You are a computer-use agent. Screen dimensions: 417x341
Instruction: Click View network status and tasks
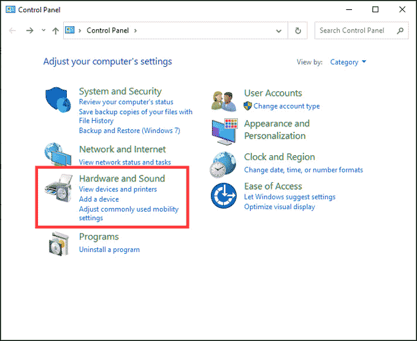click(x=124, y=162)
